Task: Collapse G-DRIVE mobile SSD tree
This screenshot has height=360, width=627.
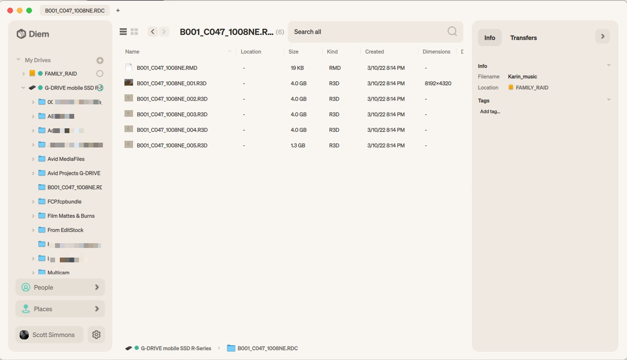Action: click(23, 88)
